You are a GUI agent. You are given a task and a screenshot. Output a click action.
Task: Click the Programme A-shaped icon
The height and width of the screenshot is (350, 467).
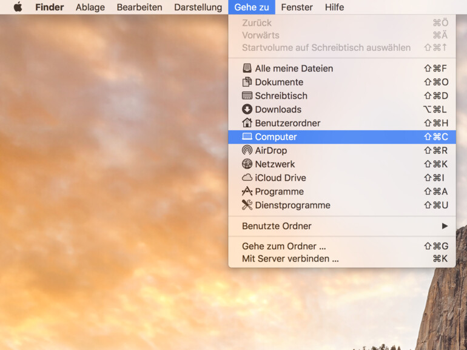247,191
